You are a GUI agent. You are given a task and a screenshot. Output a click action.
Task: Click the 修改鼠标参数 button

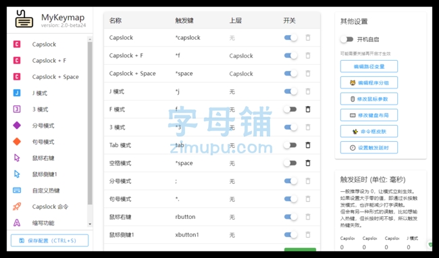click(369, 99)
